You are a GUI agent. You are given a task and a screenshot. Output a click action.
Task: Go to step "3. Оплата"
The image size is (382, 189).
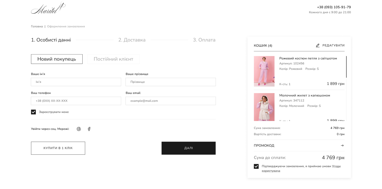pyautogui.click(x=204, y=40)
